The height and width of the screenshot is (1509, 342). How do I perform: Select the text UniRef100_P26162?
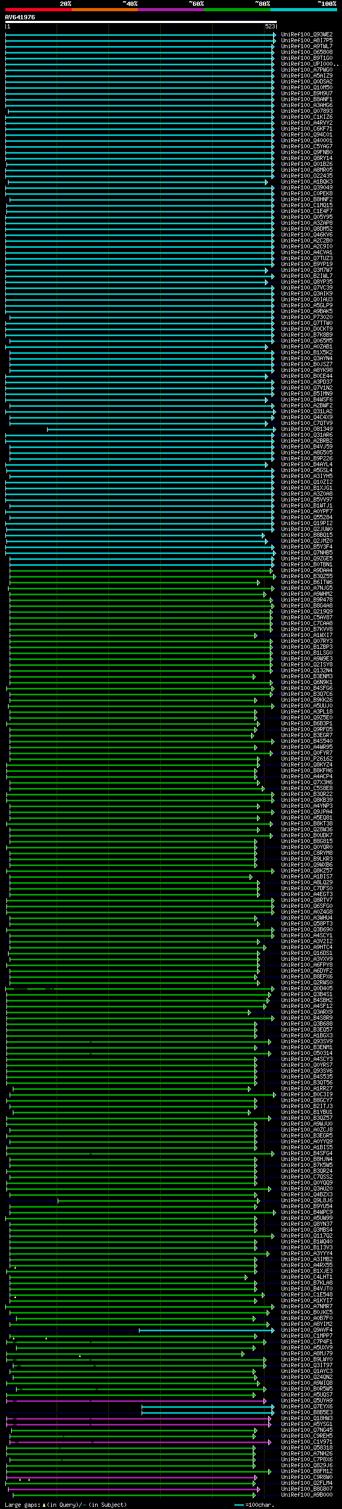click(307, 759)
